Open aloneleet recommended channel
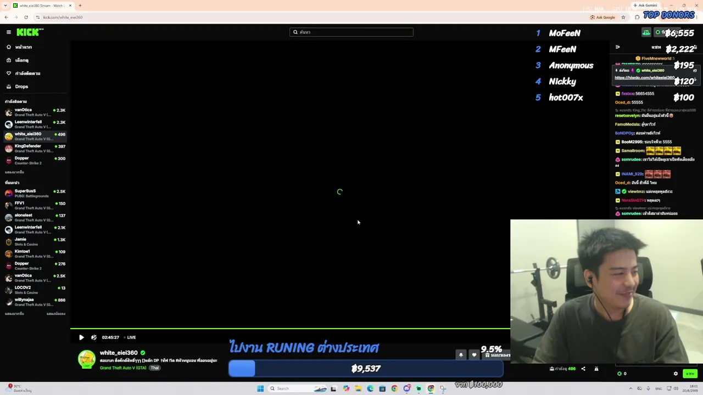The height and width of the screenshot is (395, 703). pyautogui.click(x=35, y=218)
